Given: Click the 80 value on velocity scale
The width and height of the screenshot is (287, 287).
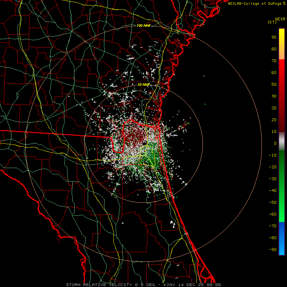Looking at the screenshot, I should pos(274,49).
